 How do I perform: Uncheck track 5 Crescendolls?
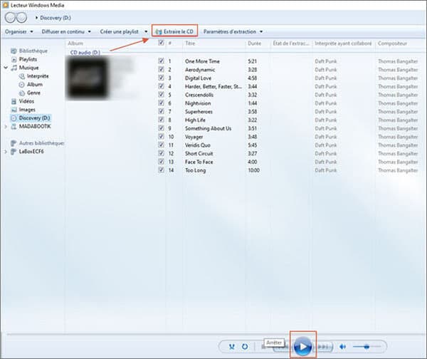(162, 94)
